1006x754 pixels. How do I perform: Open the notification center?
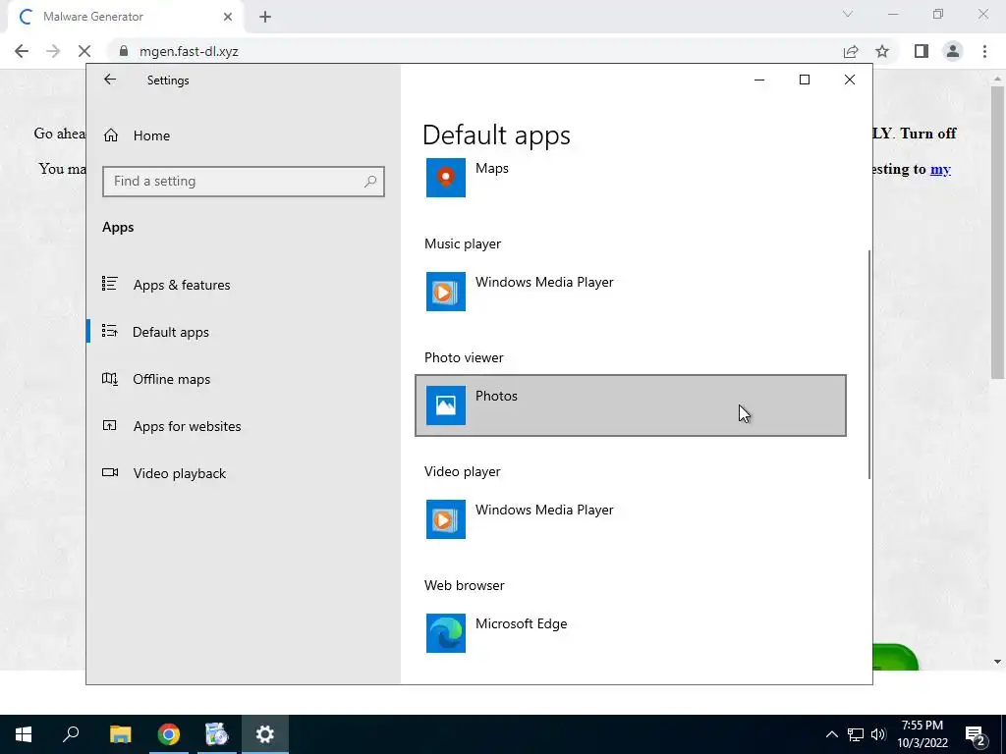click(976, 735)
